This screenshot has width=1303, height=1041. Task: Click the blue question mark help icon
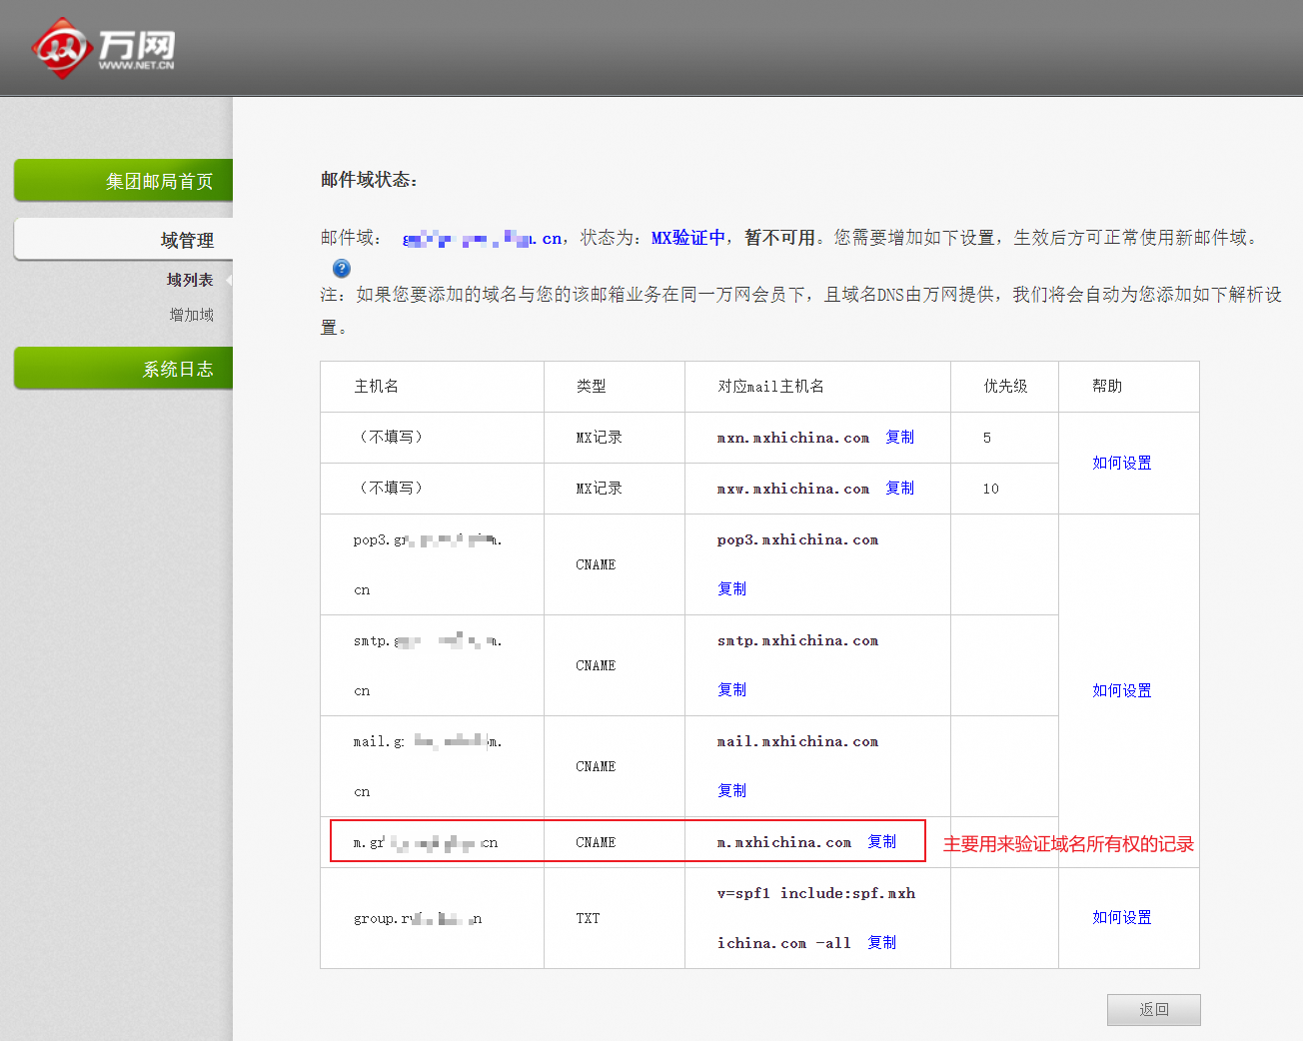(342, 268)
